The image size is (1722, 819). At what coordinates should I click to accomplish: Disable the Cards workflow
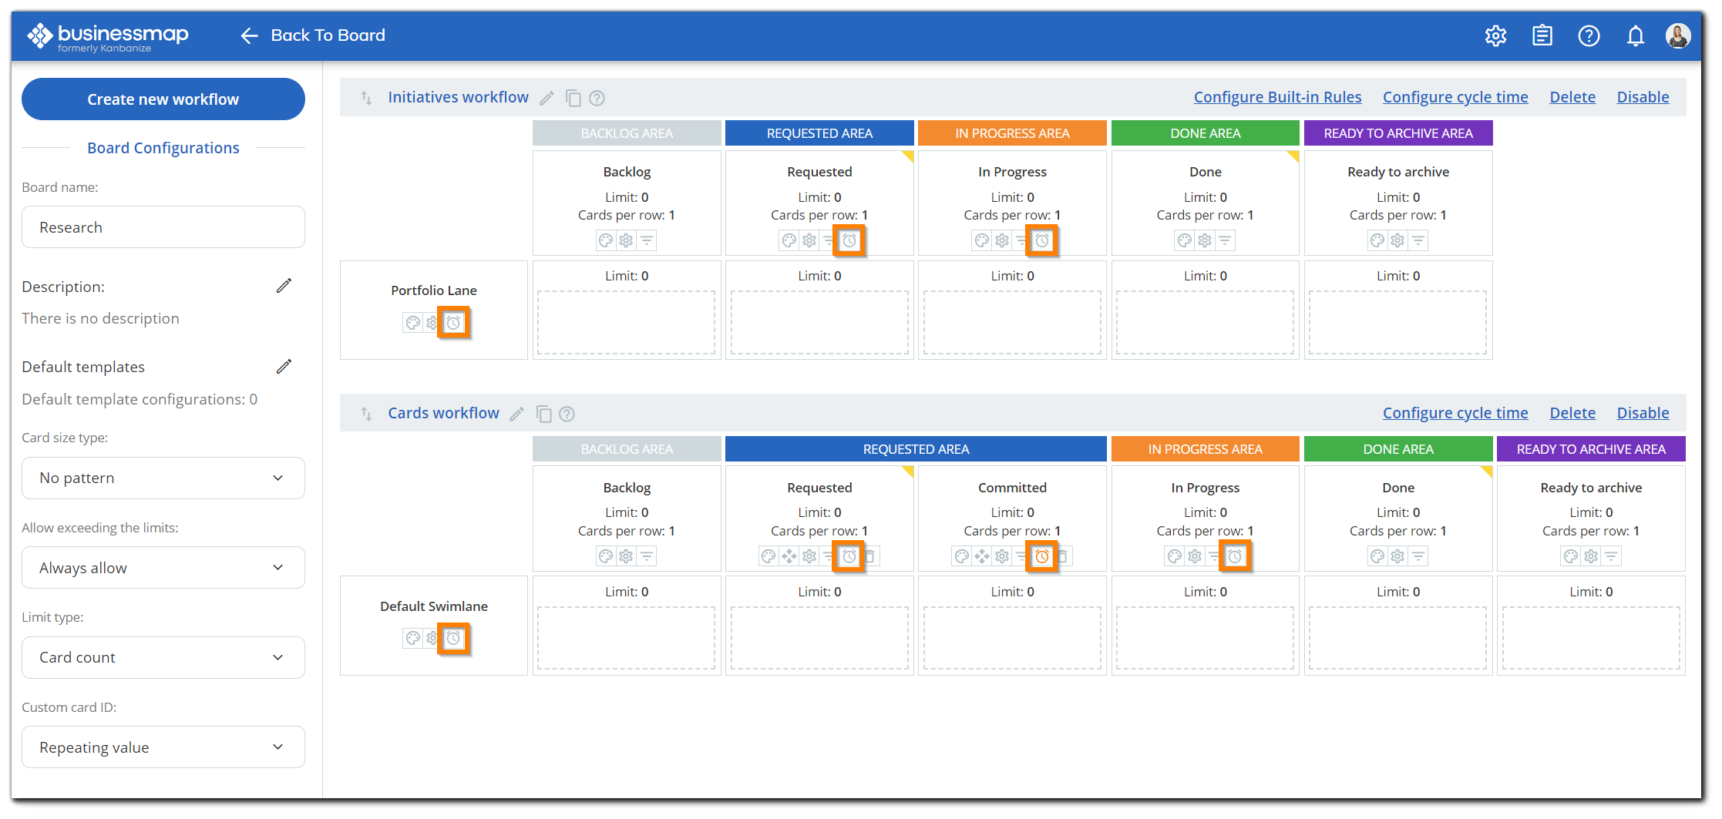(1643, 413)
